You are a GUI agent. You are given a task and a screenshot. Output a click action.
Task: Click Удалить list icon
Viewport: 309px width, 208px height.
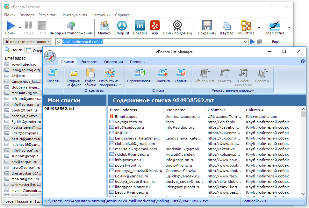click(182, 73)
